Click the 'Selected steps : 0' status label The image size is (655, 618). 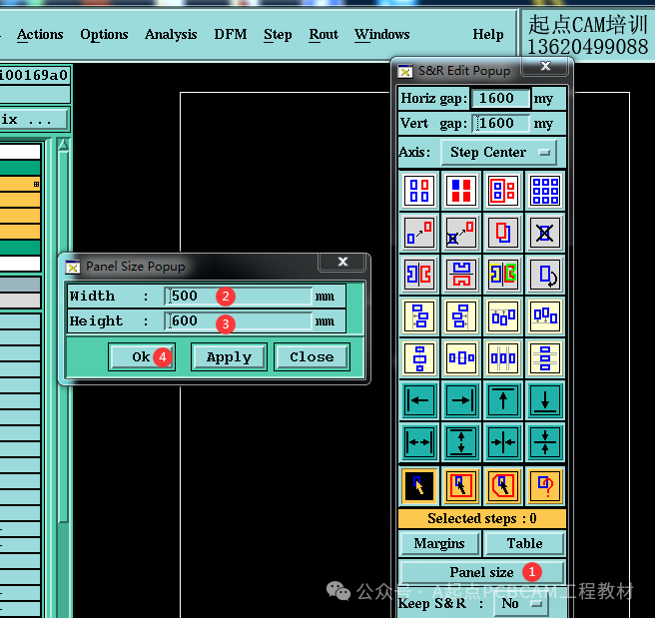tap(482, 518)
